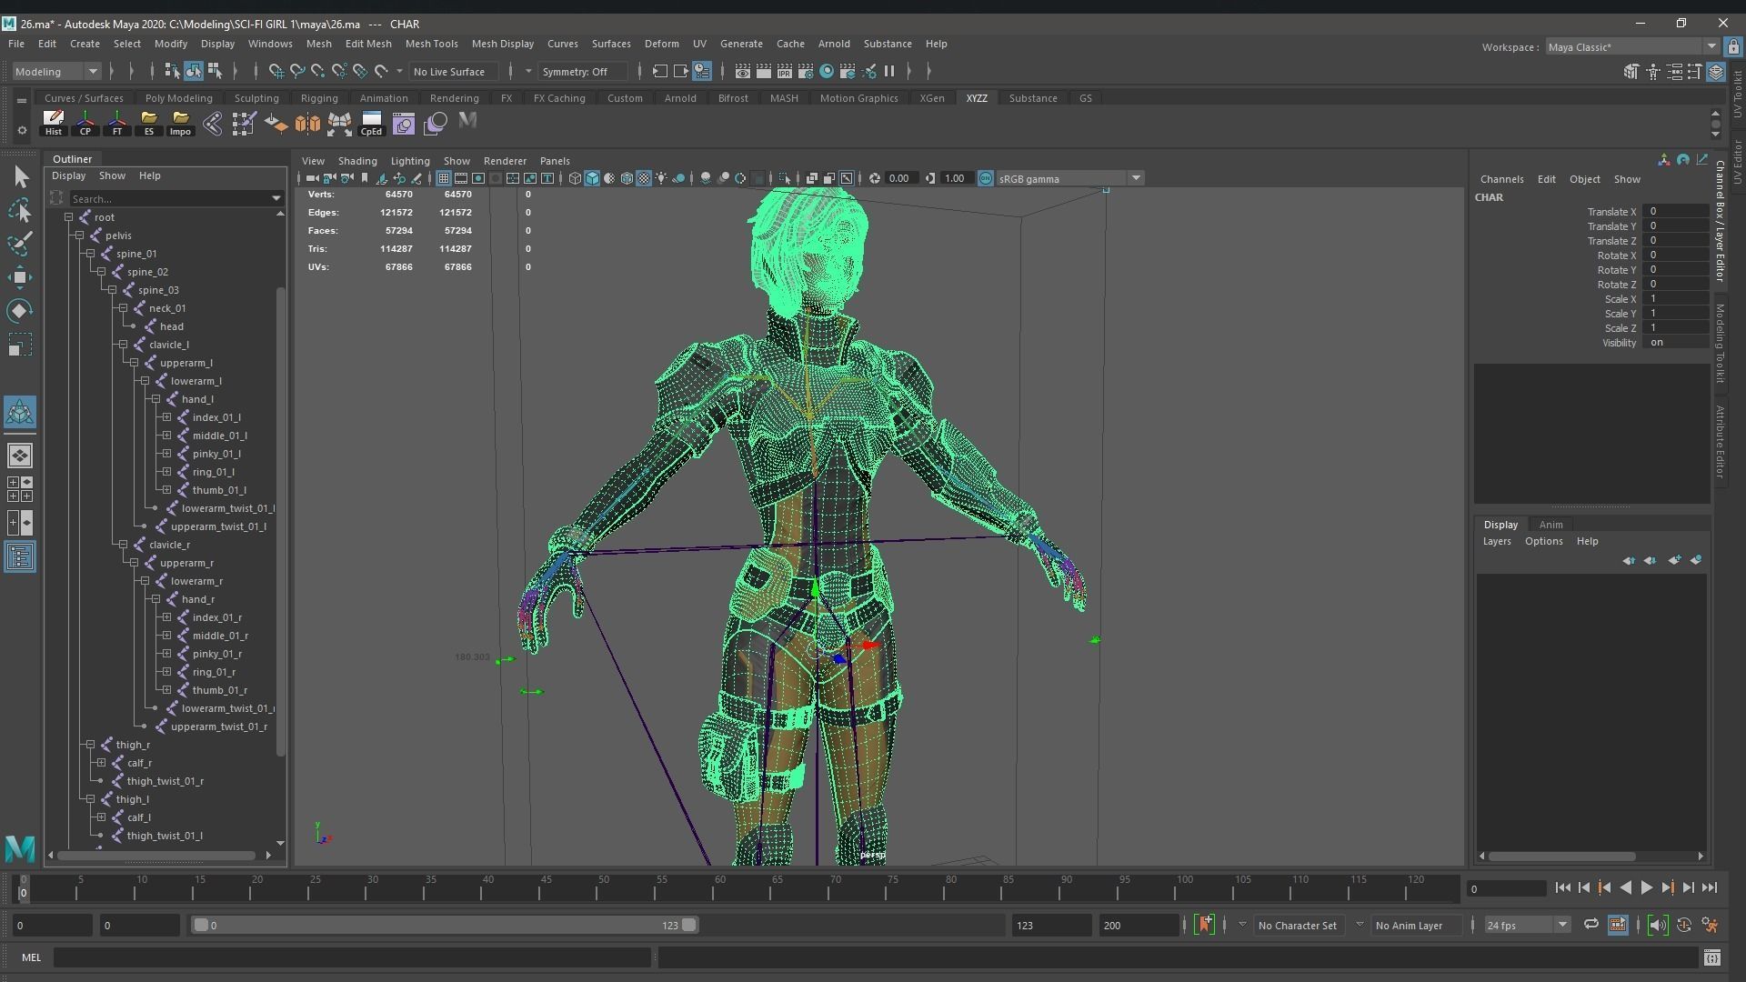Click the ES folder shelf icon
Viewport: 1746px width, 982px height.
149,123
